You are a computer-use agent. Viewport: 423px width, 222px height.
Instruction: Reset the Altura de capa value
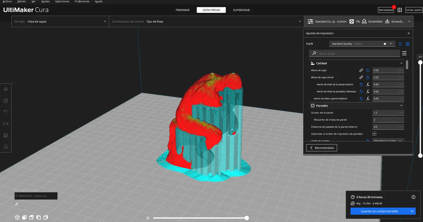(368, 70)
